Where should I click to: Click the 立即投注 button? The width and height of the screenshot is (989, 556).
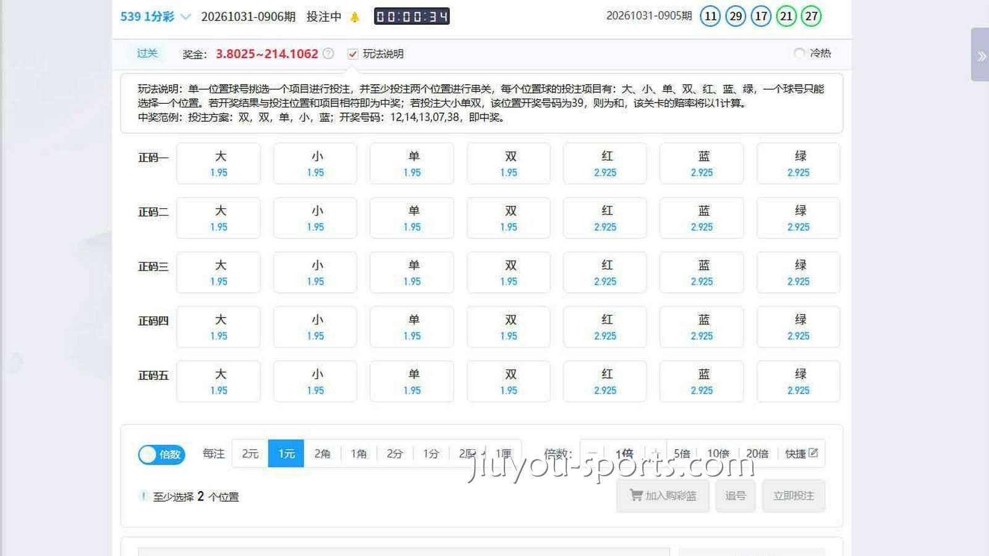tap(794, 495)
